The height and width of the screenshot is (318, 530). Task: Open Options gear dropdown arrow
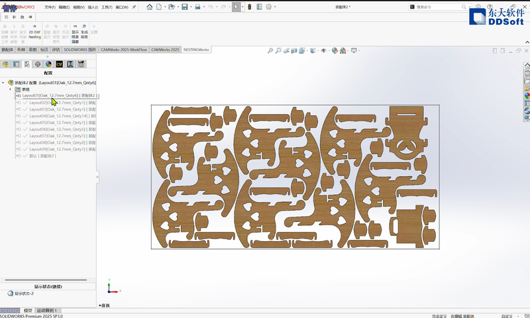pyautogui.click(x=275, y=7)
